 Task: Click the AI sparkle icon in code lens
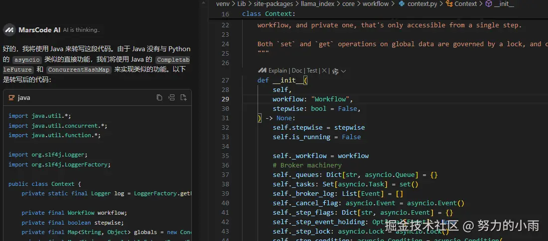tap(335, 71)
